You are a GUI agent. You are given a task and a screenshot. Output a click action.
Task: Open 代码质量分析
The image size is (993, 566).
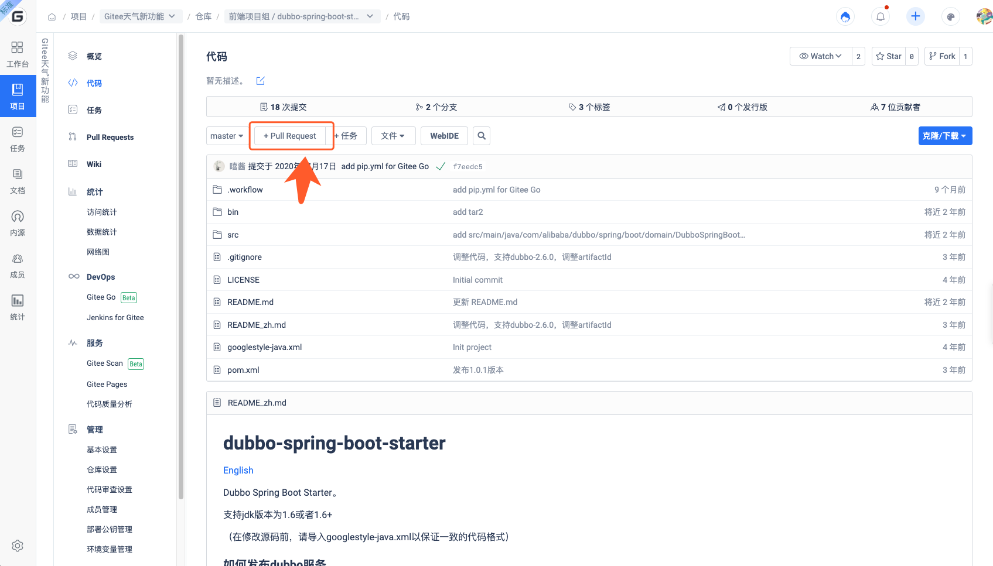pyautogui.click(x=110, y=404)
